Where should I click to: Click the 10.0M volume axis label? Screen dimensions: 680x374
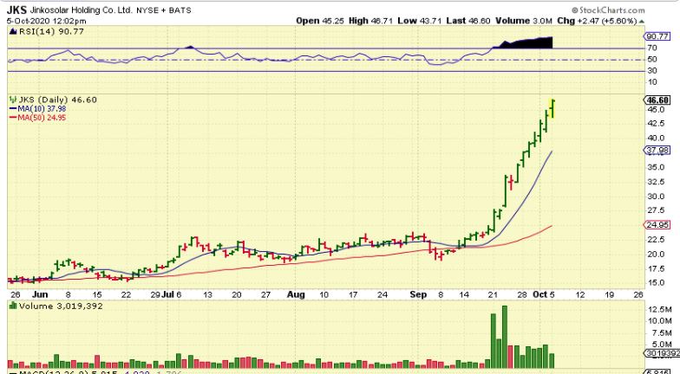[658, 321]
